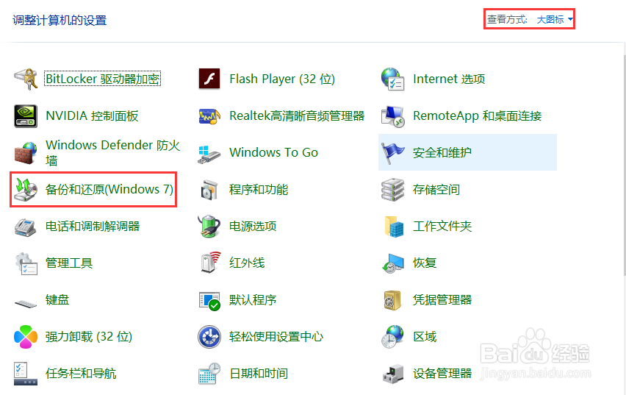626x395 pixels.
Task: Click the 电源选项 battery icon
Action: pyautogui.click(x=209, y=227)
